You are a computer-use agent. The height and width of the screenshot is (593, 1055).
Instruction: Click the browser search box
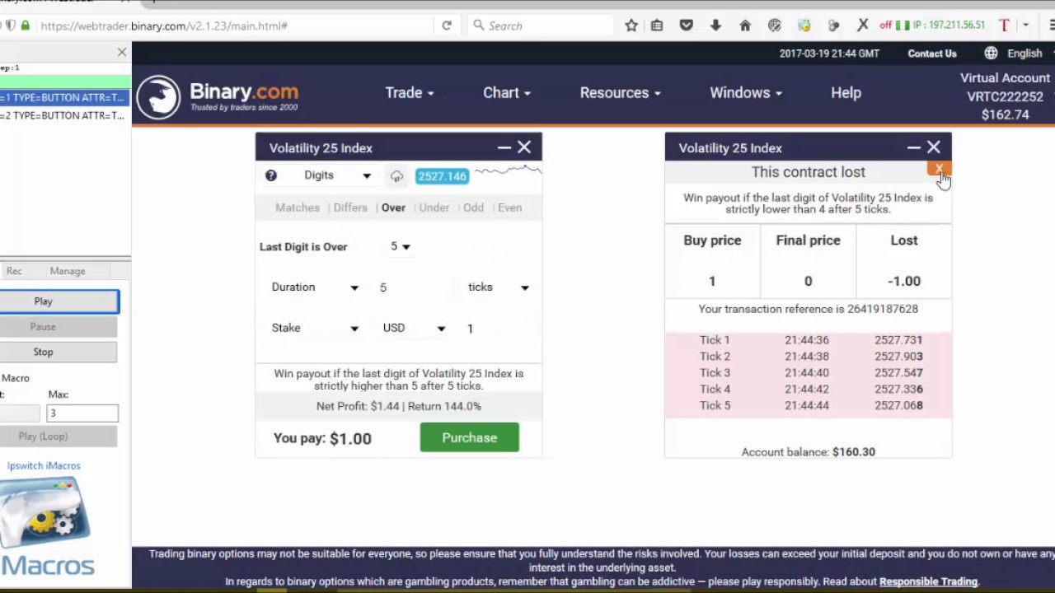(541, 26)
